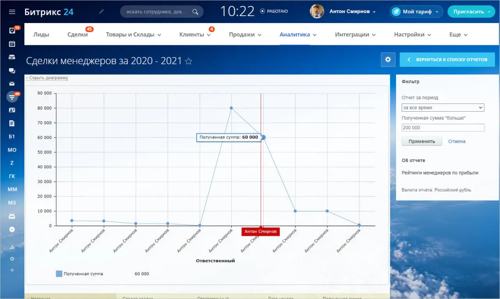This screenshot has width=500, height=299.
Task: Open the ГК sidebar shortcut
Action: (12, 176)
